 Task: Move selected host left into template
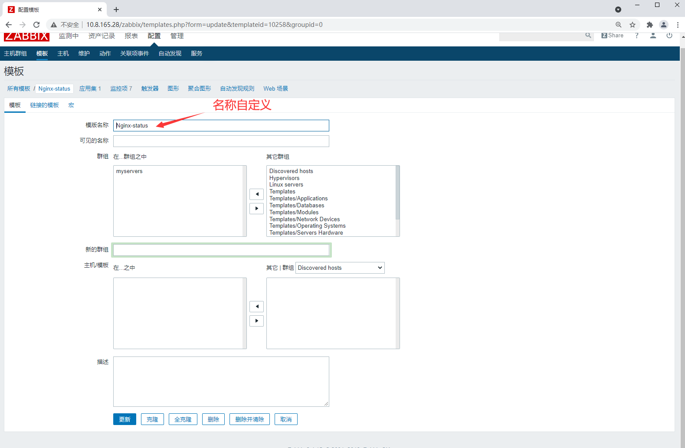click(x=257, y=307)
